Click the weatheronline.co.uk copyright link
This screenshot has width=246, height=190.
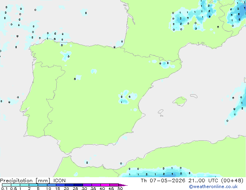point(213,187)
